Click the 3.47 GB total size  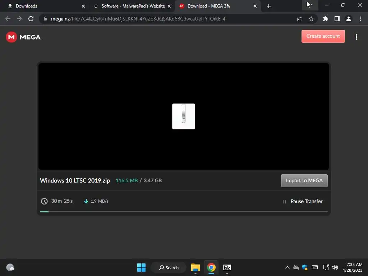click(152, 180)
